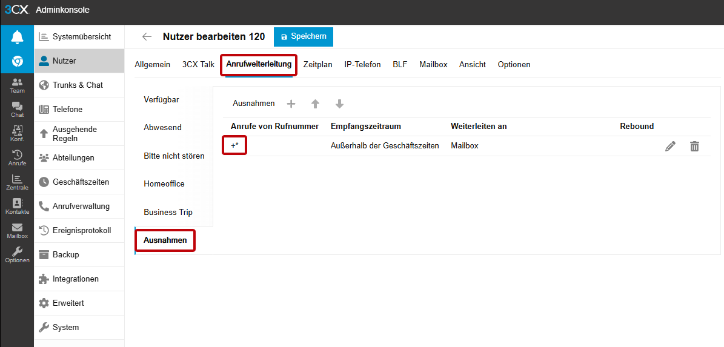Go back using the left arrow

[x=147, y=36]
